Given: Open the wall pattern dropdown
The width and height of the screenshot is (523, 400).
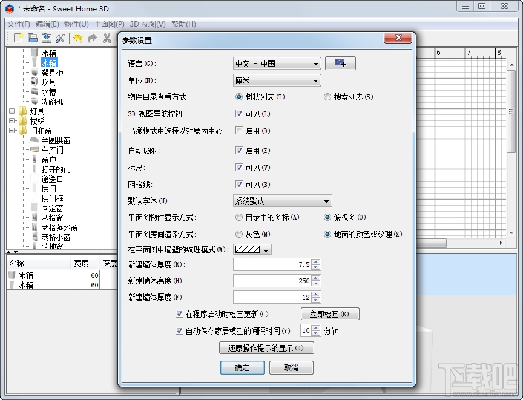Looking at the screenshot, I should tap(252, 249).
